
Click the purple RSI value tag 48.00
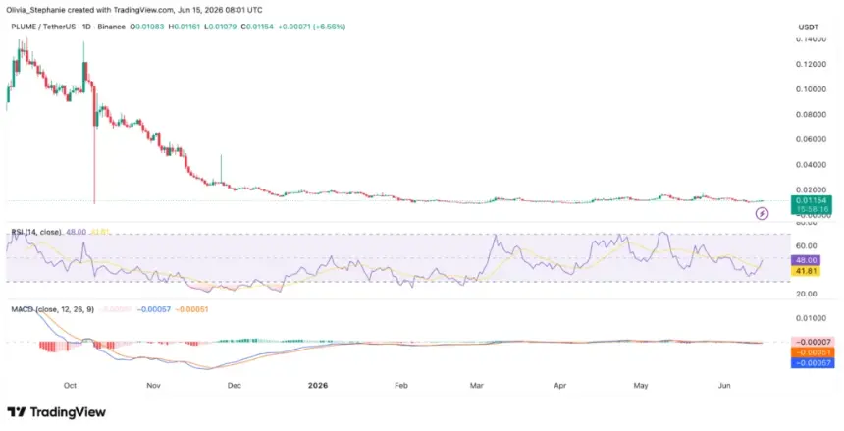806,259
